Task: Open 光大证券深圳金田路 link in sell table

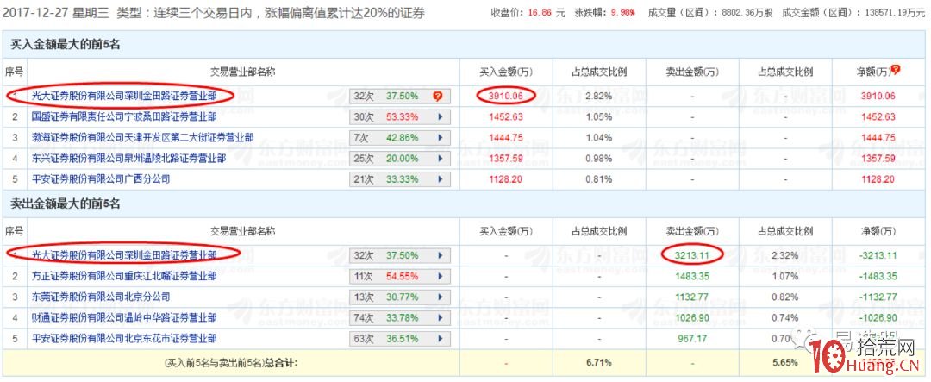Action: coord(124,255)
